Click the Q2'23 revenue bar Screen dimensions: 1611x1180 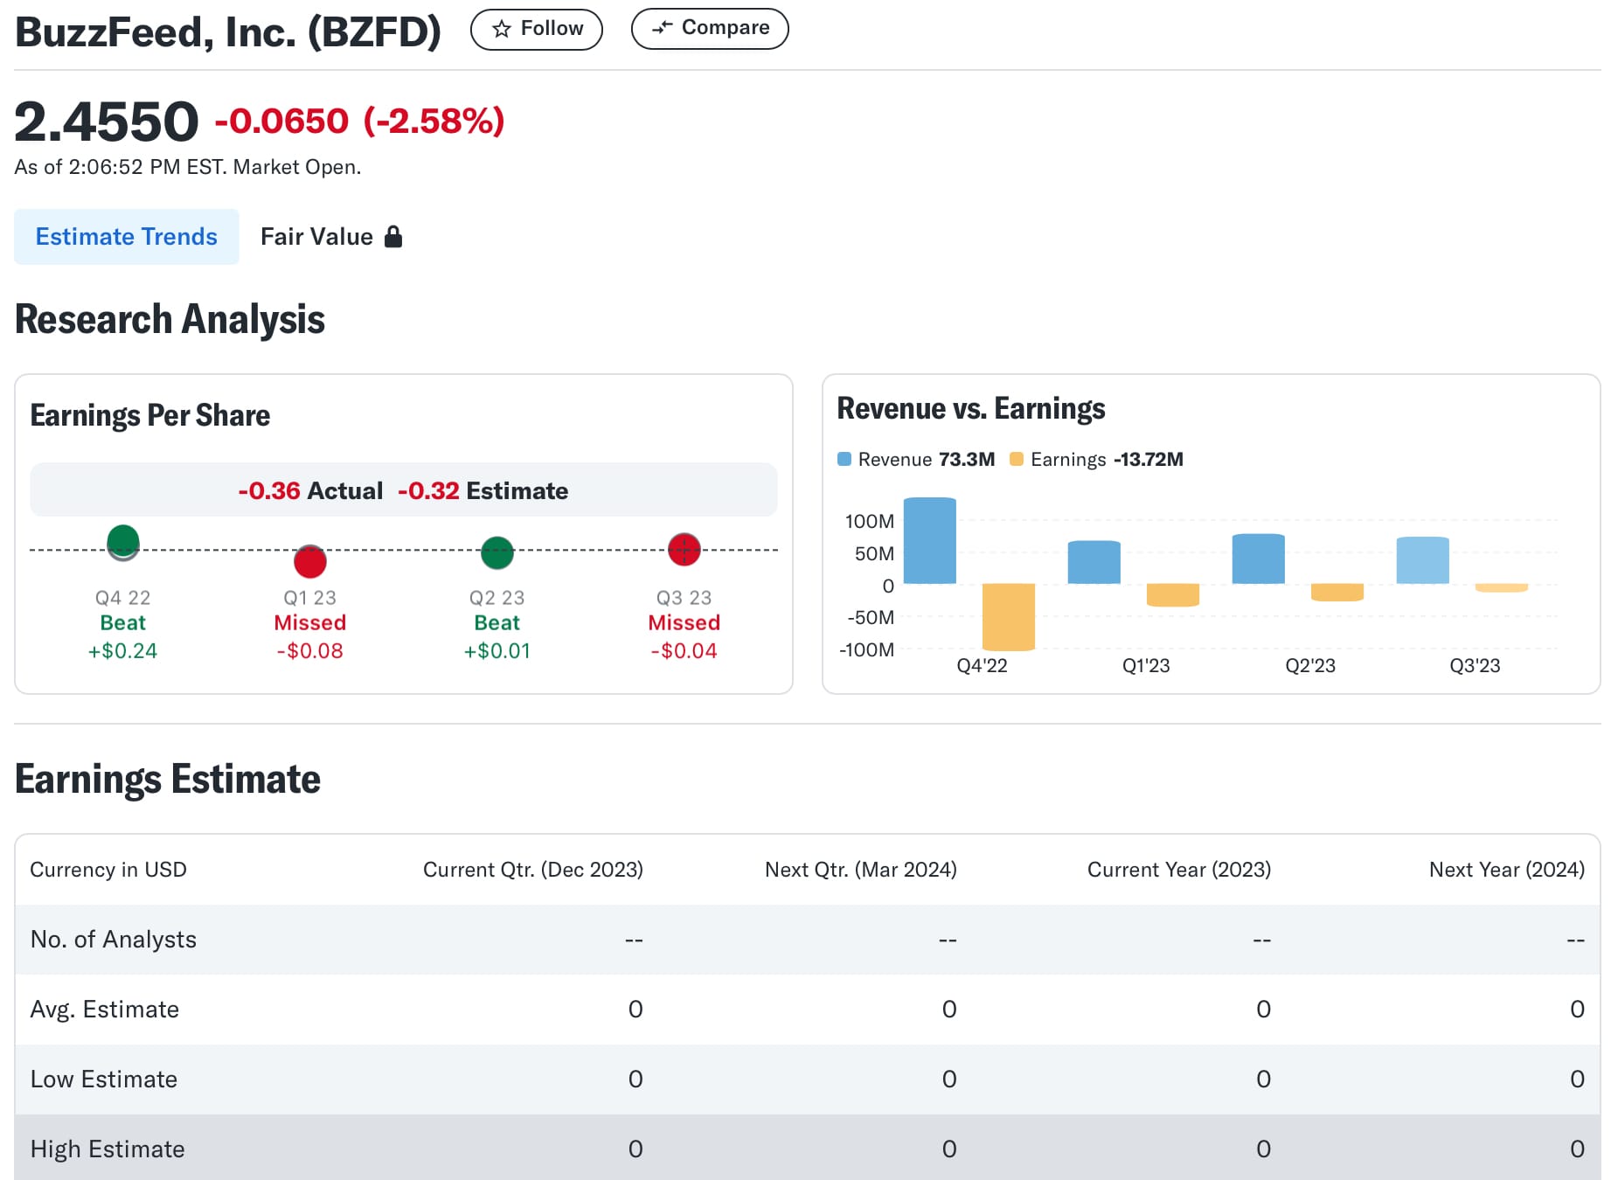click(1259, 559)
